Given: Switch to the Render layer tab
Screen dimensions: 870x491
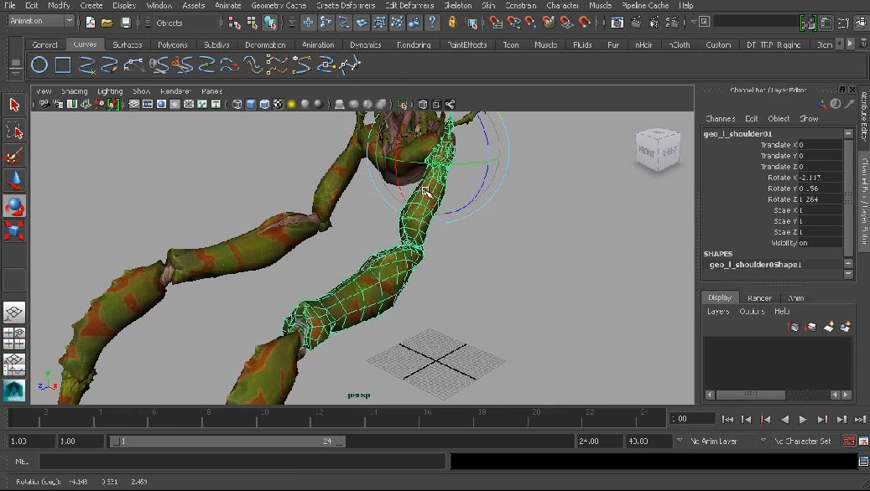Looking at the screenshot, I should 759,298.
